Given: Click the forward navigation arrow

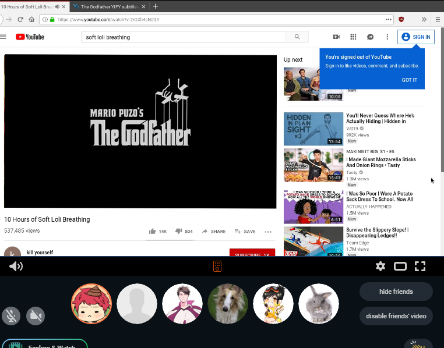Looking at the screenshot, I should 9,20.
